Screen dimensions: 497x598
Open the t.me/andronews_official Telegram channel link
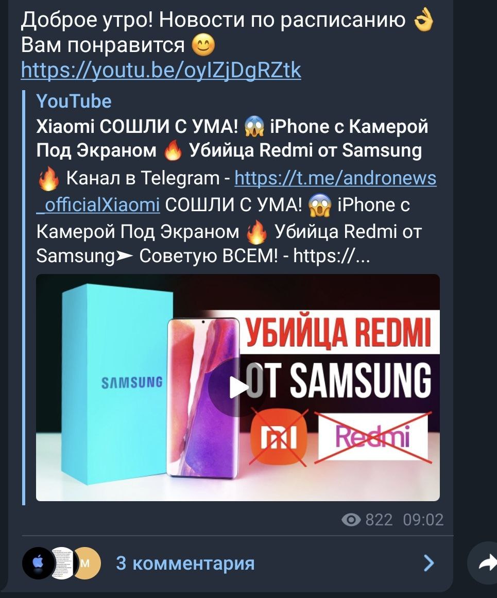pos(236,192)
